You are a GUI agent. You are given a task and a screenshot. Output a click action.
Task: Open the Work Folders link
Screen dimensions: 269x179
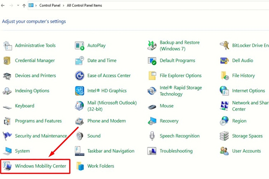(101, 166)
